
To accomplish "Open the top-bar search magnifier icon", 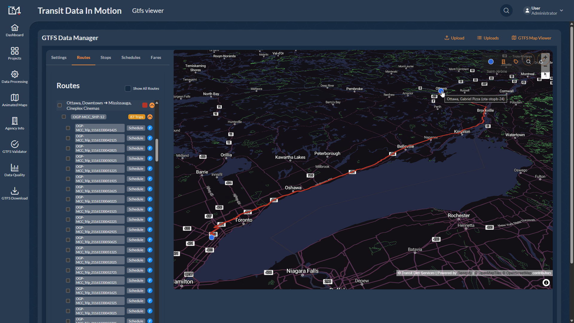I will coord(506,10).
